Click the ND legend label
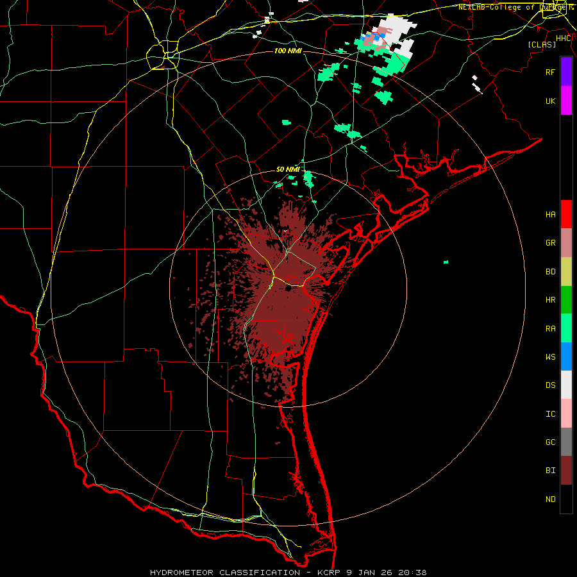The width and height of the screenshot is (577, 577). pyautogui.click(x=550, y=499)
